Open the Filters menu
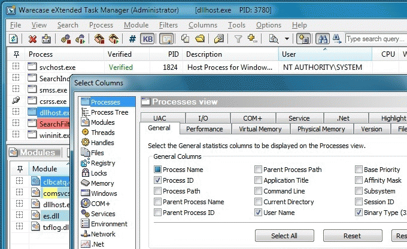Image resolution: width=407 pixels, height=249 pixels. click(x=168, y=25)
